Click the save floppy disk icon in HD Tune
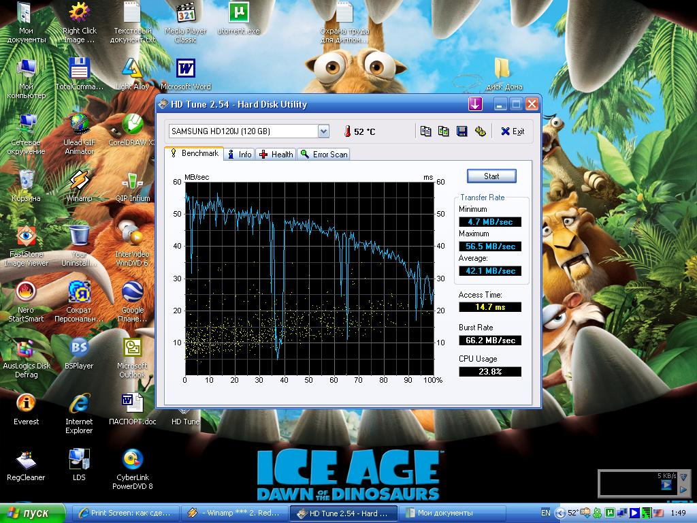This screenshot has width=697, height=523. (461, 131)
